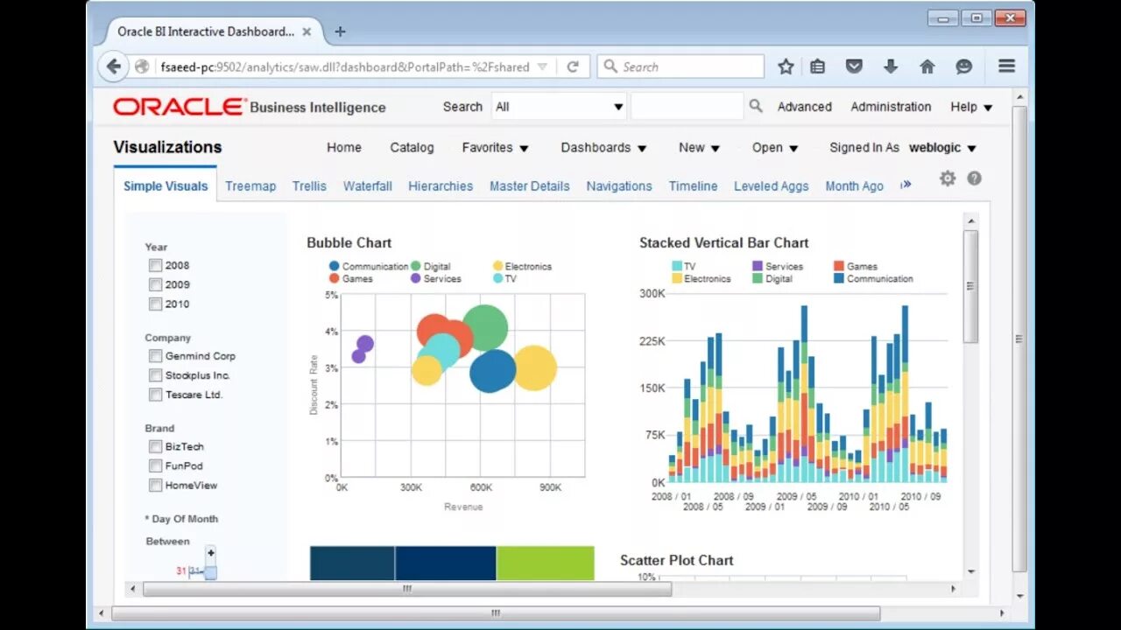Open the Search scope All dropdown
Image resolution: width=1121 pixels, height=630 pixels.
(x=559, y=107)
